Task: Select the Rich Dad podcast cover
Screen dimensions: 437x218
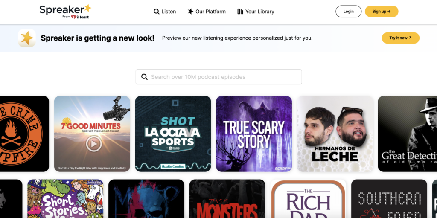Action: click(x=308, y=199)
